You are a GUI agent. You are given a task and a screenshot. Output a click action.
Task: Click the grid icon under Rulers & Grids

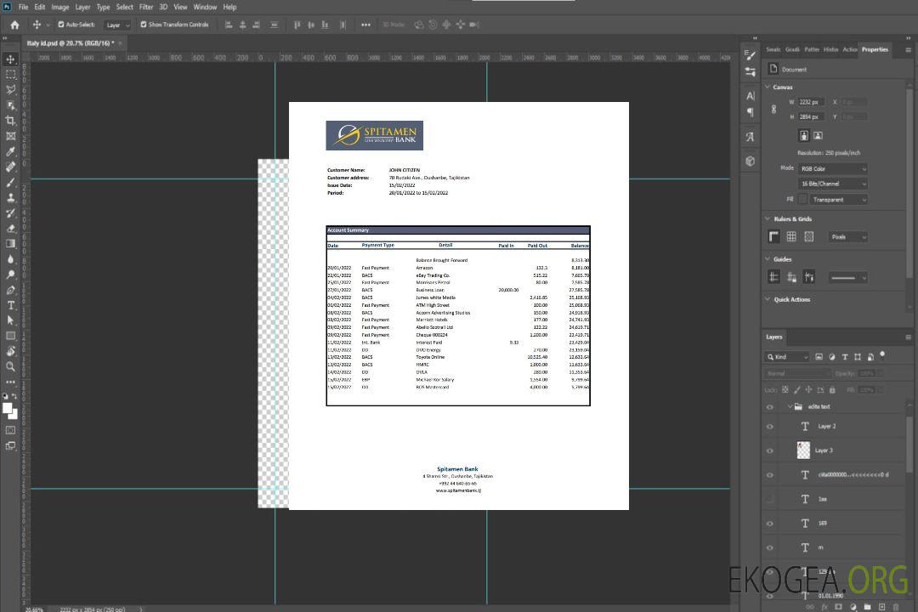(x=791, y=237)
